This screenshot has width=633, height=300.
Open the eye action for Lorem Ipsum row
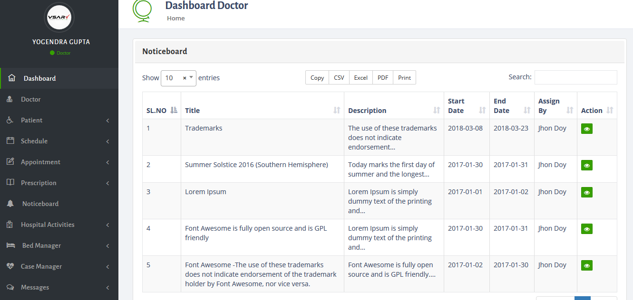(x=586, y=192)
